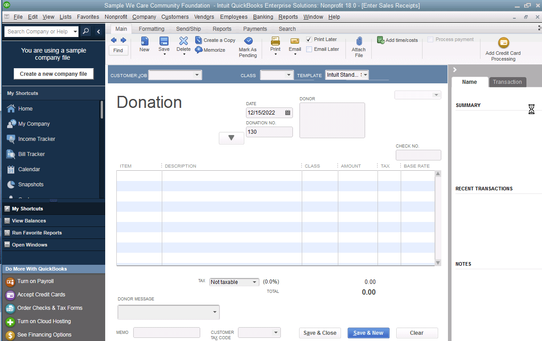Toggle Process payment checkbox
Viewport: 542px width, 341px height.
(430, 39)
